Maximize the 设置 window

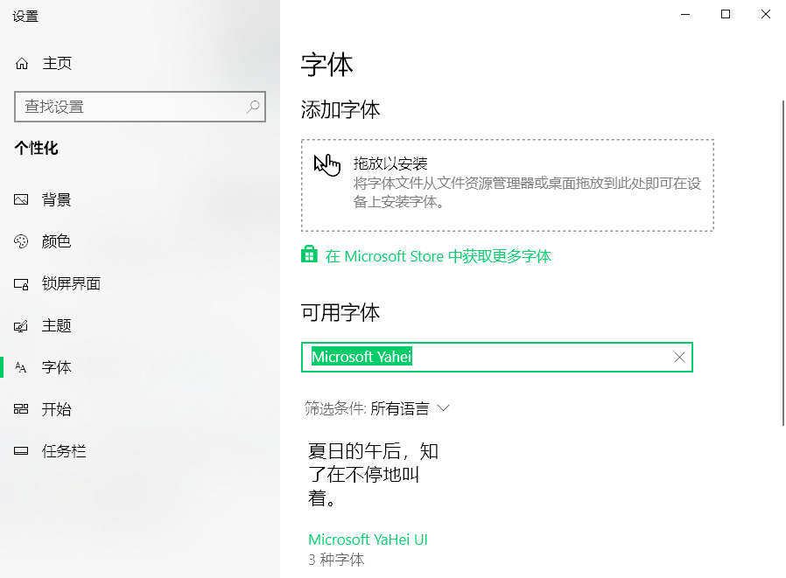pyautogui.click(x=726, y=14)
